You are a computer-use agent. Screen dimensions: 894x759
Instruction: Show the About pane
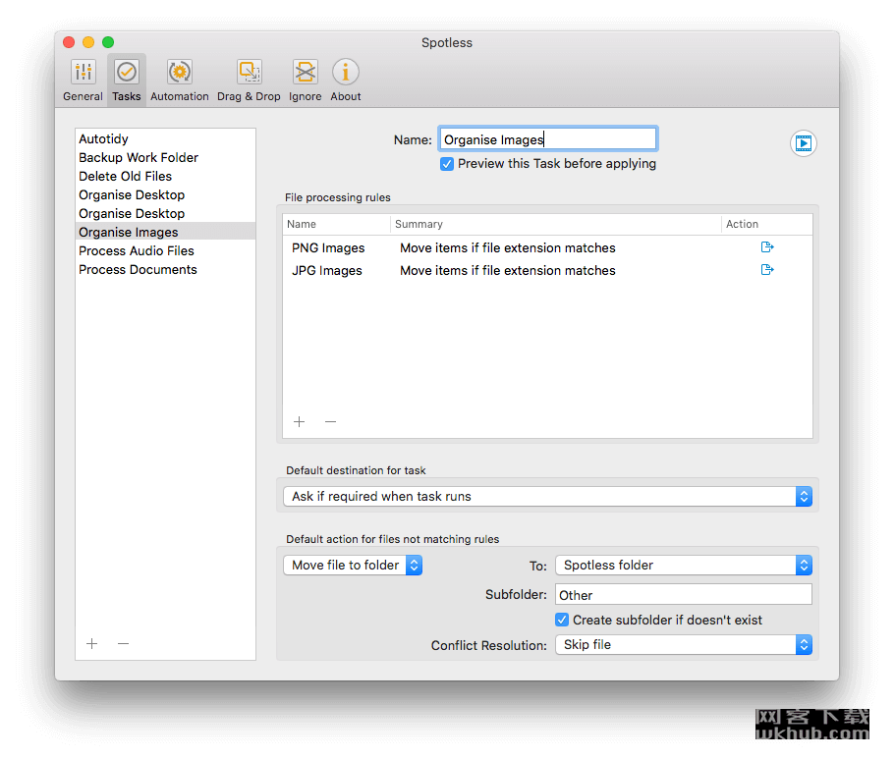pos(346,81)
